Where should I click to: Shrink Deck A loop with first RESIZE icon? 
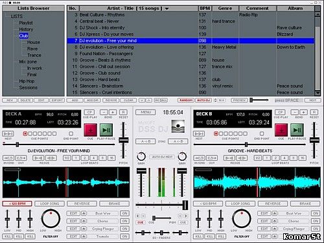[x=38, y=158]
